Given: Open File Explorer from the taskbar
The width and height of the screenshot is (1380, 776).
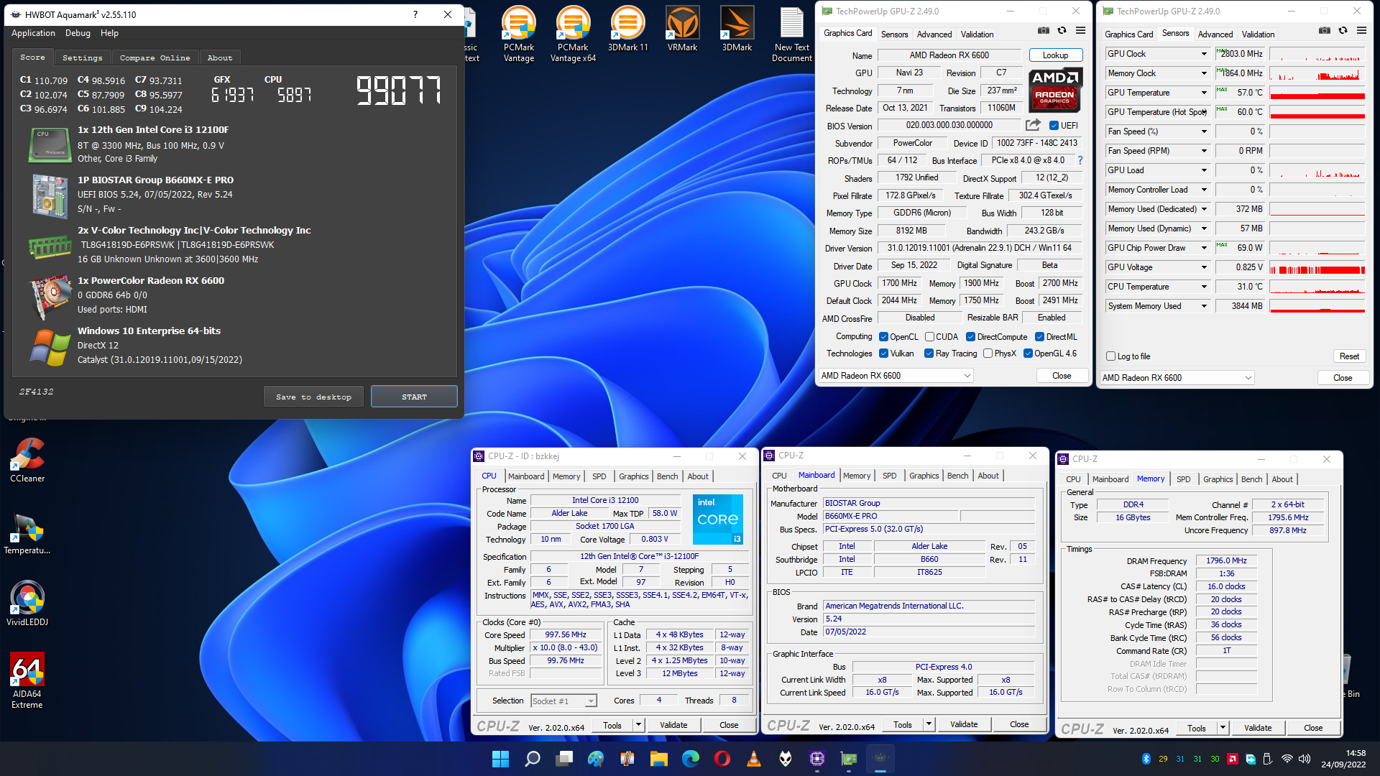Looking at the screenshot, I should click(x=658, y=759).
